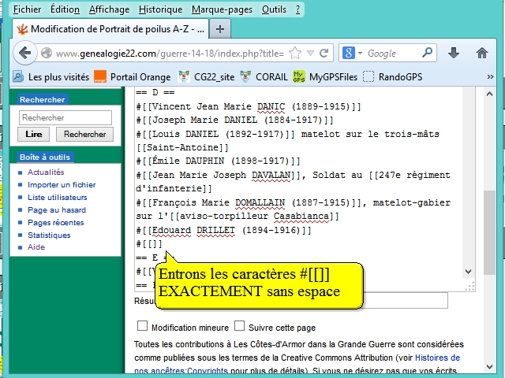Click the Edouard DRILLET line
This screenshot has width=505, height=378.
coord(223,231)
